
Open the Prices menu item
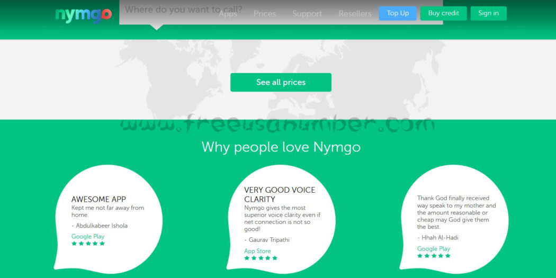point(265,14)
